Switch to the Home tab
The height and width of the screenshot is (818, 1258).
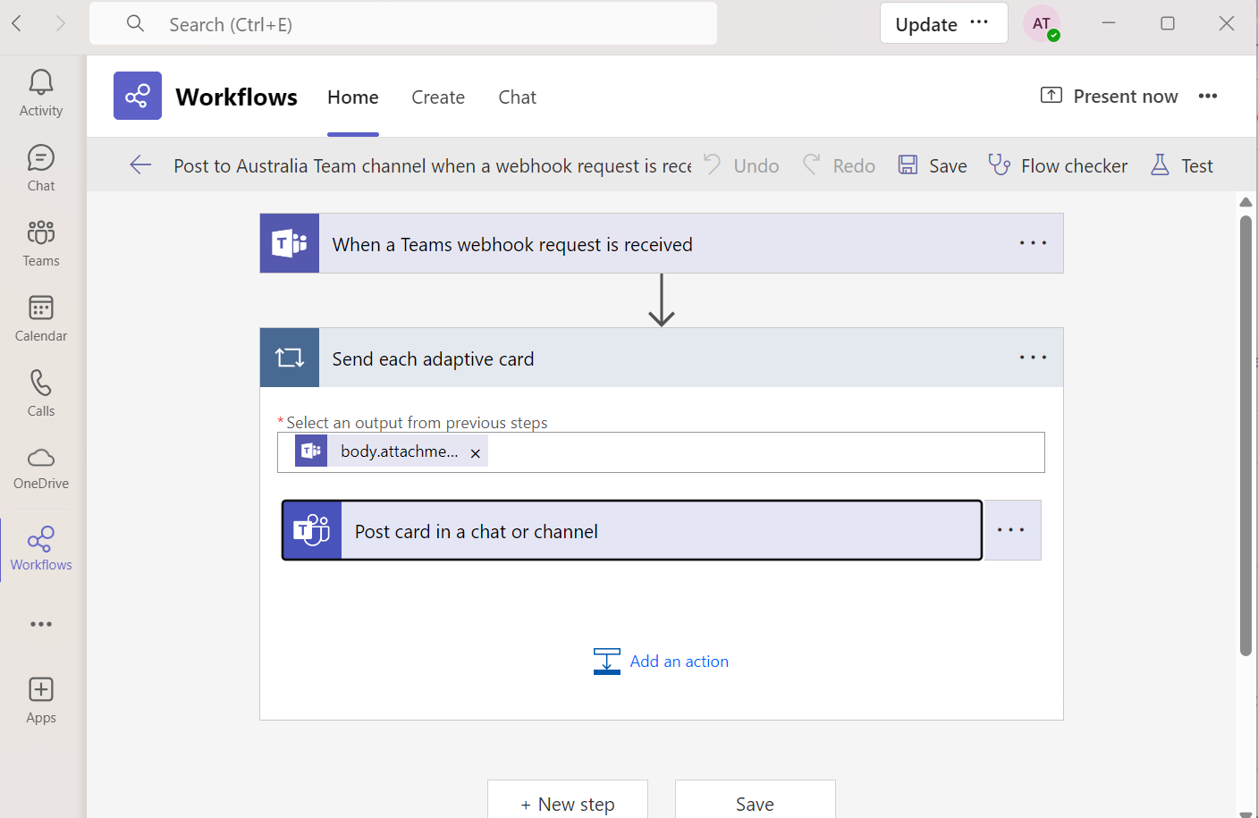[353, 97]
